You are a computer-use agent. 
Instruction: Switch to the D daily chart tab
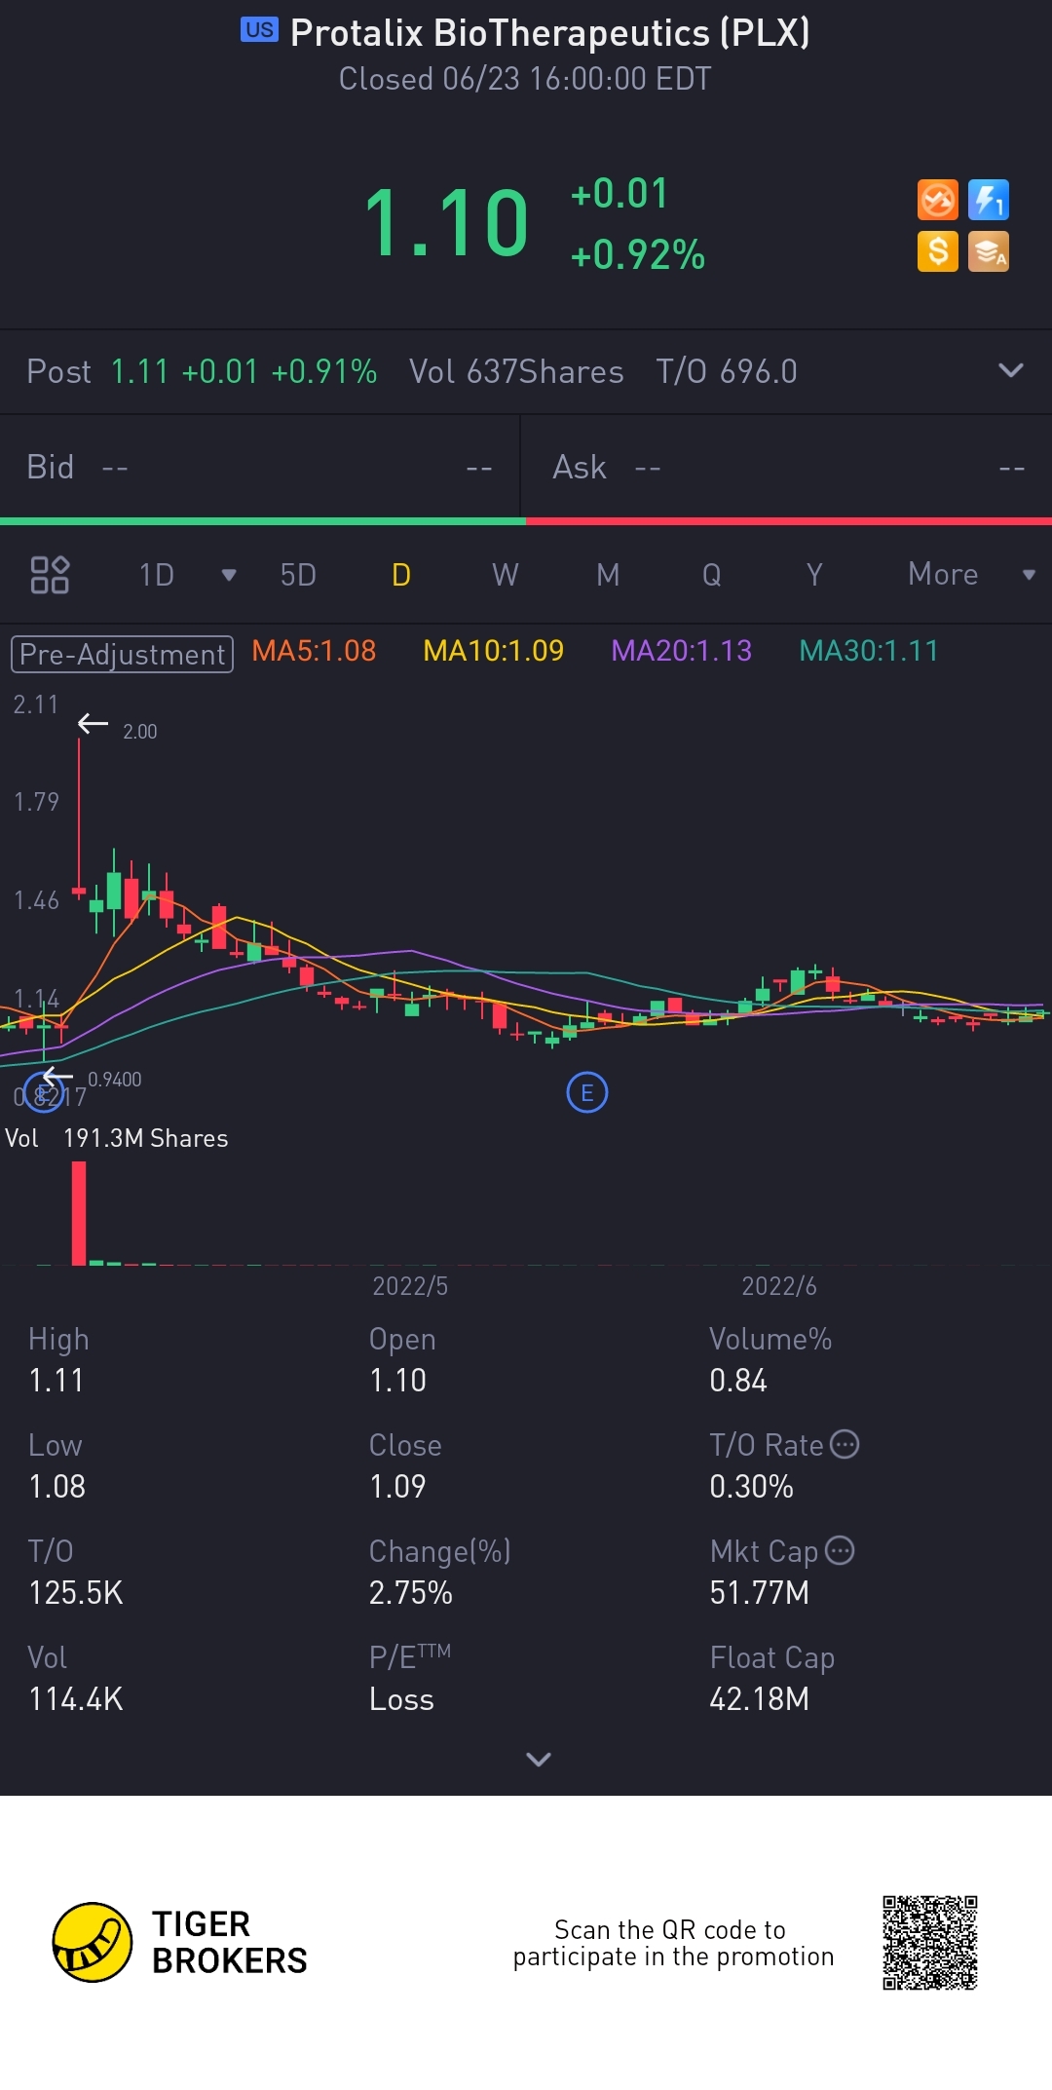coord(401,575)
